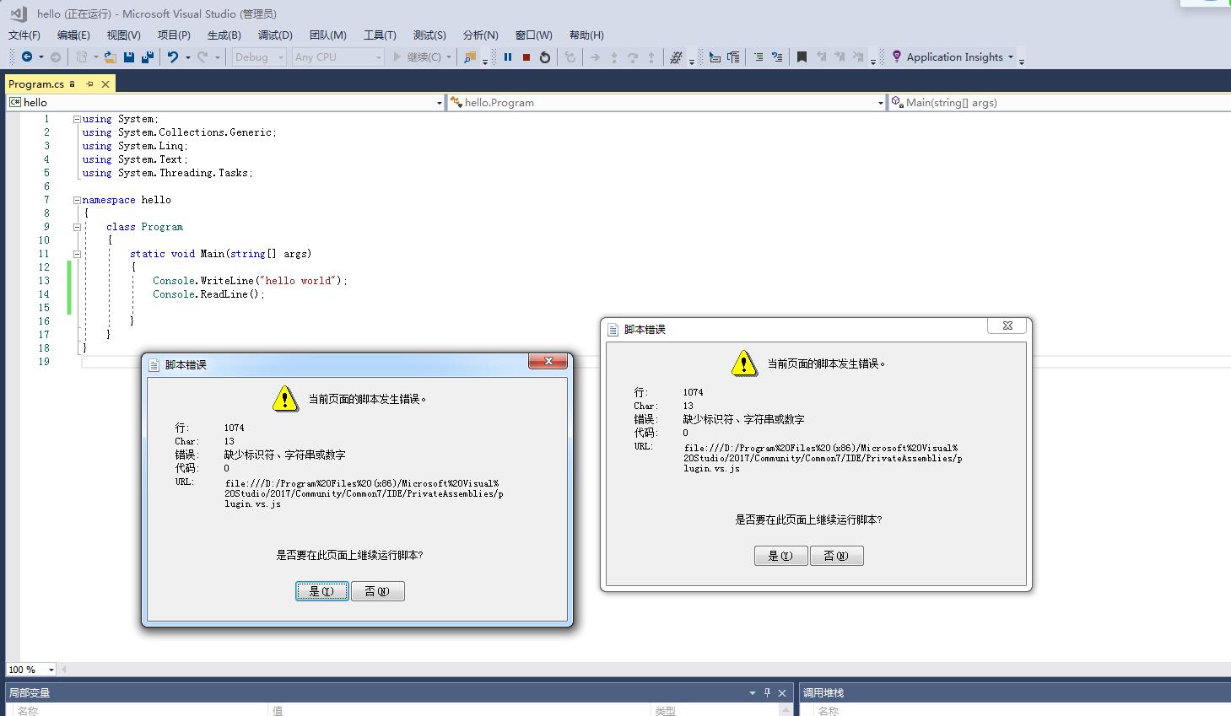Image resolution: width=1231 pixels, height=716 pixels.
Task: Open the Main(string[] args) member dropdown
Action: (1060, 103)
